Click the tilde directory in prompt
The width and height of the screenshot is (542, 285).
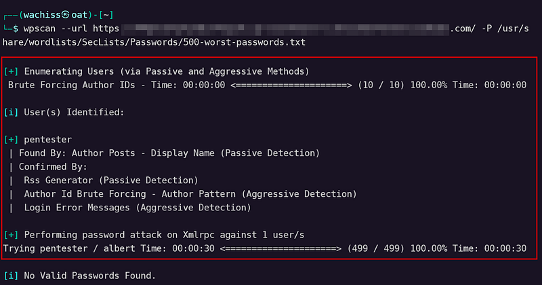106,15
